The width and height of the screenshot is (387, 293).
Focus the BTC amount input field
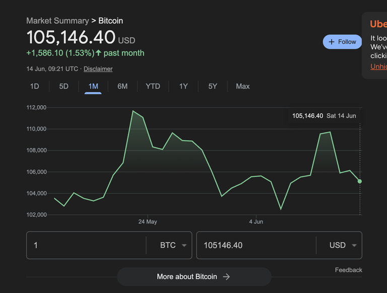(x=86, y=245)
